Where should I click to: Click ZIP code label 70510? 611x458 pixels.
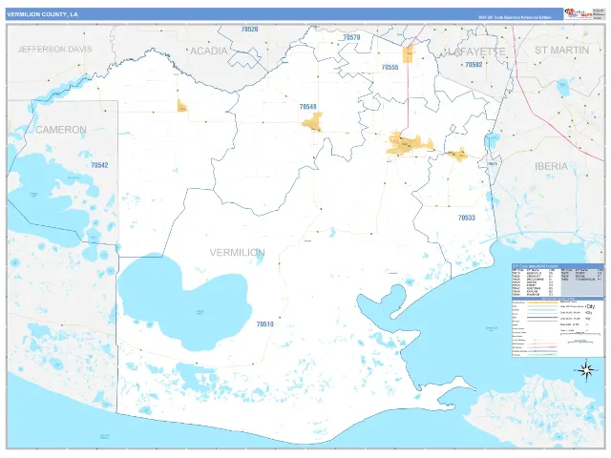(265, 324)
